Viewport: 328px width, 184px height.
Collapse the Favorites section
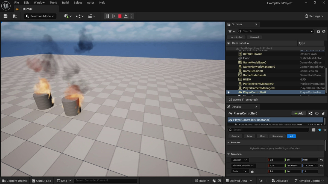coord(229,143)
